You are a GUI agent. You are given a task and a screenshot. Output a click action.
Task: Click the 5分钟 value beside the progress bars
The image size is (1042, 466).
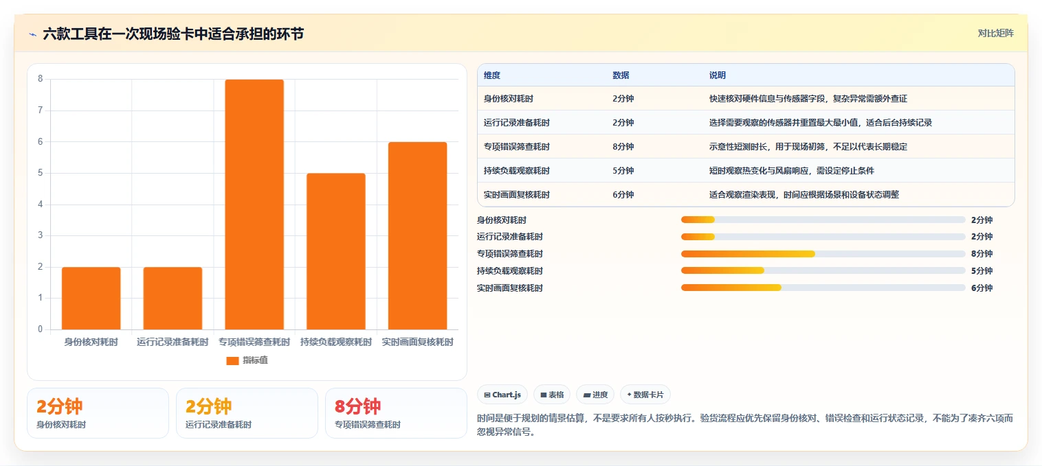pyautogui.click(x=982, y=270)
